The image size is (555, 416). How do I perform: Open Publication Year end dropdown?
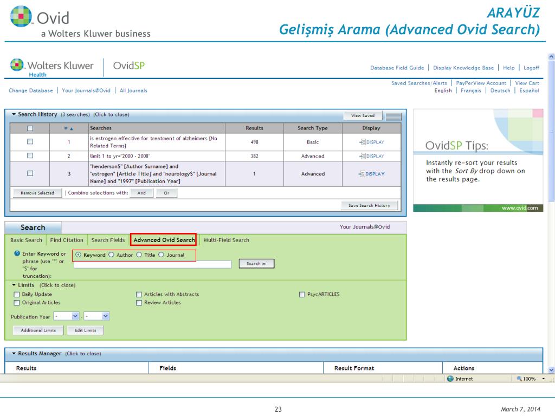(x=106, y=316)
